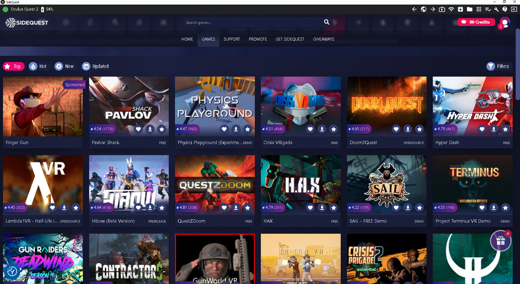Click download icon on SAIL - FREE Demo
The width and height of the screenshot is (520, 284).
(407, 208)
